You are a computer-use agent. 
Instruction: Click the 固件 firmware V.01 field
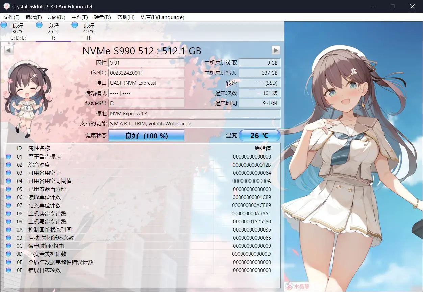pos(146,63)
